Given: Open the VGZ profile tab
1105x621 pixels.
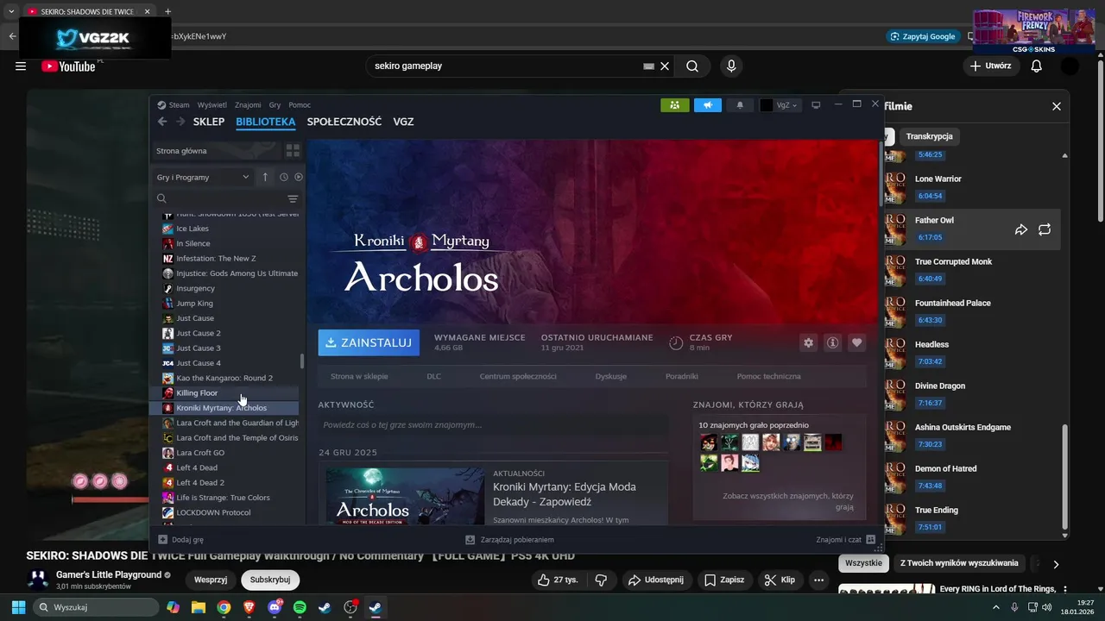Looking at the screenshot, I should pos(403,122).
